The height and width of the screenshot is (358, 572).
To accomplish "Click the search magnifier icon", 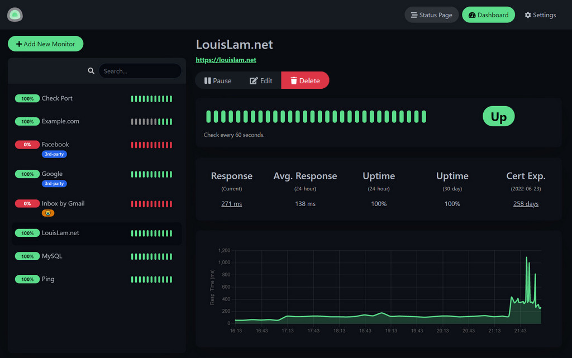I will pyautogui.click(x=91, y=71).
